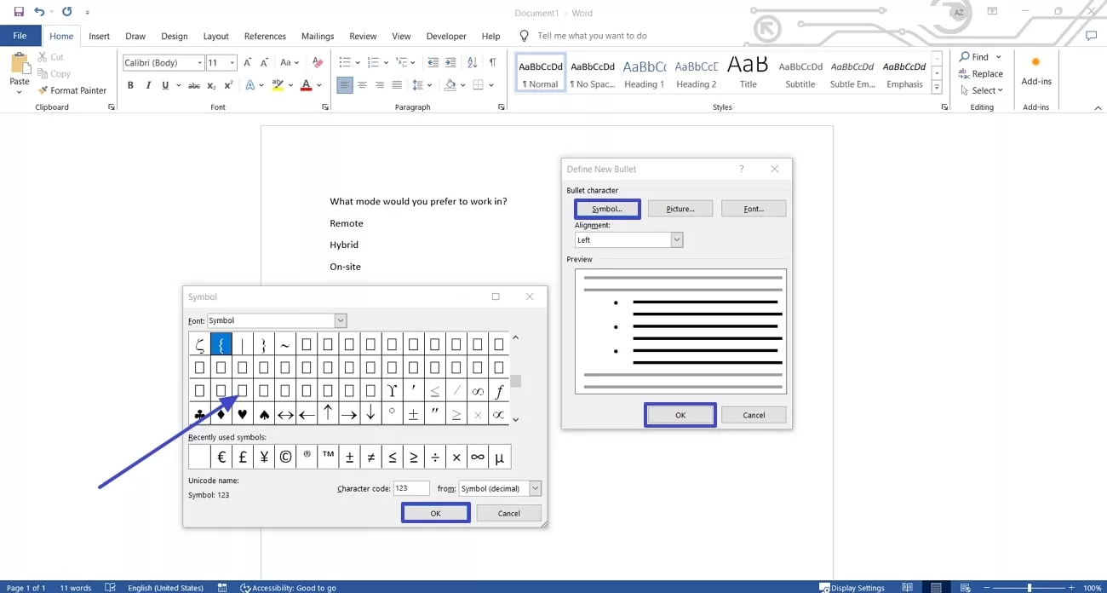Select the Center alignment icon

pyautogui.click(x=362, y=85)
